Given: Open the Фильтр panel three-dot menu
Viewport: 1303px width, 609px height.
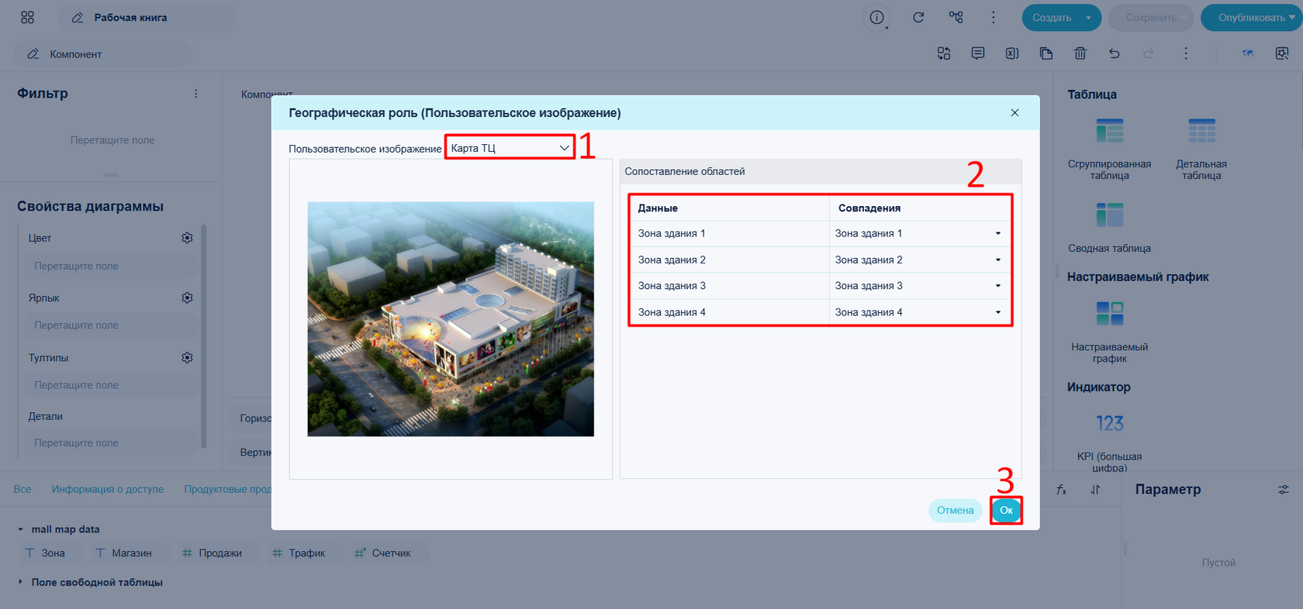Looking at the screenshot, I should pos(195,93).
